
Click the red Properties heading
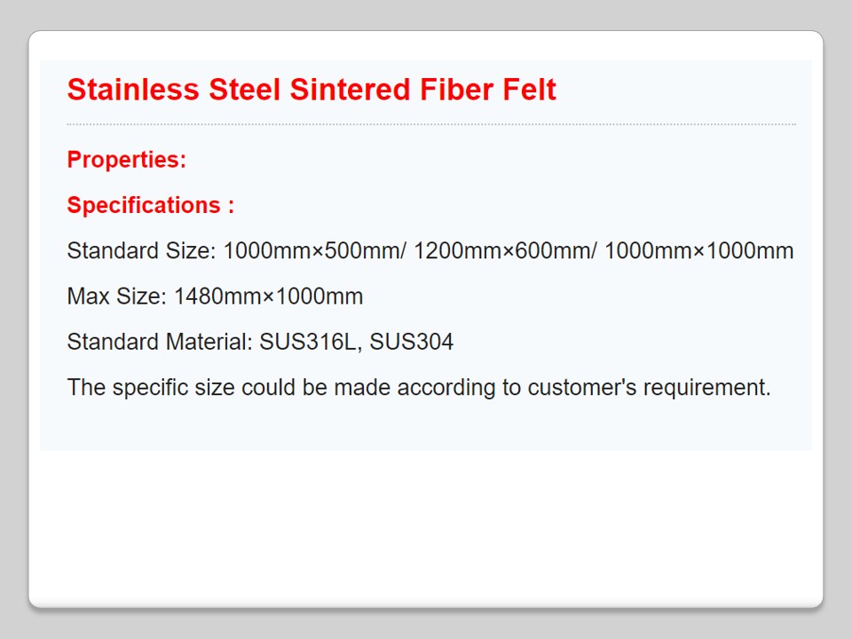[127, 161]
